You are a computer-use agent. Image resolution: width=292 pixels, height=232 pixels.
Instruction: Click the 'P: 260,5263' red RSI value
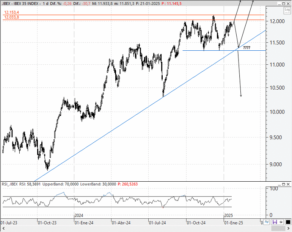pyautogui.click(x=128, y=184)
